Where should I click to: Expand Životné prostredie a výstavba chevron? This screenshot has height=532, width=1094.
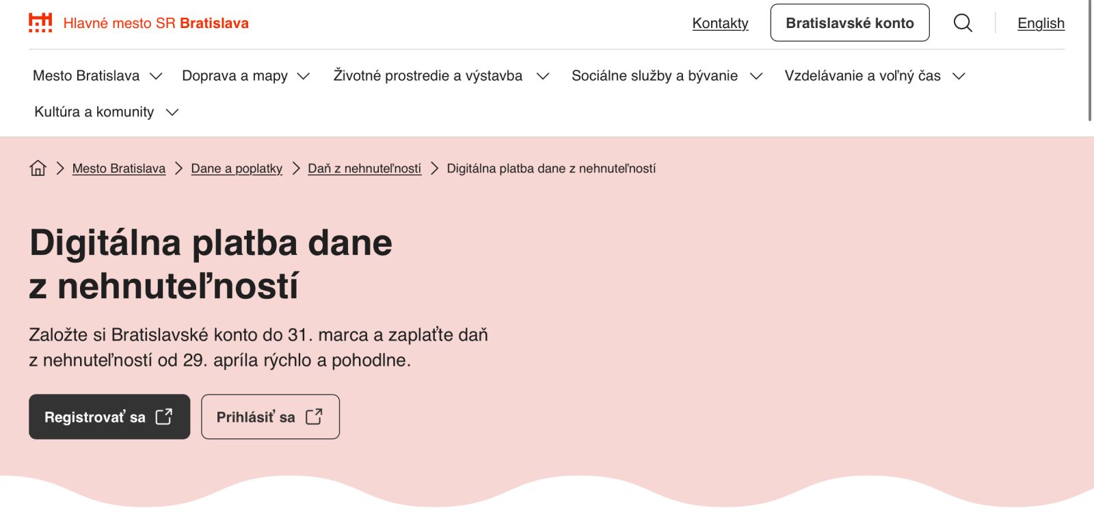543,76
